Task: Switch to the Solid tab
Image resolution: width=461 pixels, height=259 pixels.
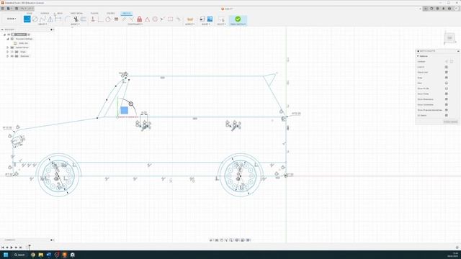Action: click(29, 14)
